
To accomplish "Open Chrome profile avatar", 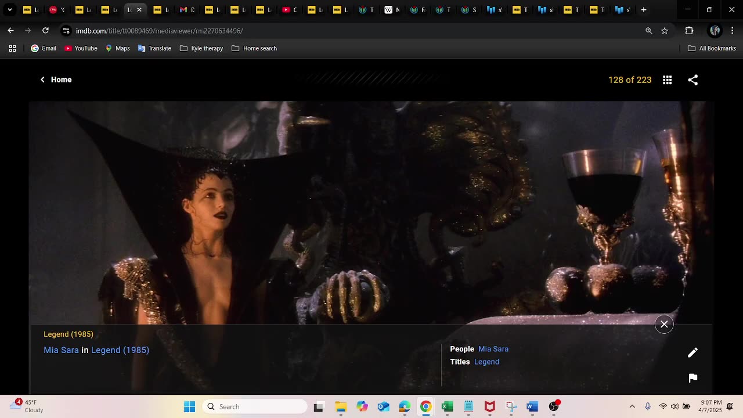I will (x=715, y=31).
